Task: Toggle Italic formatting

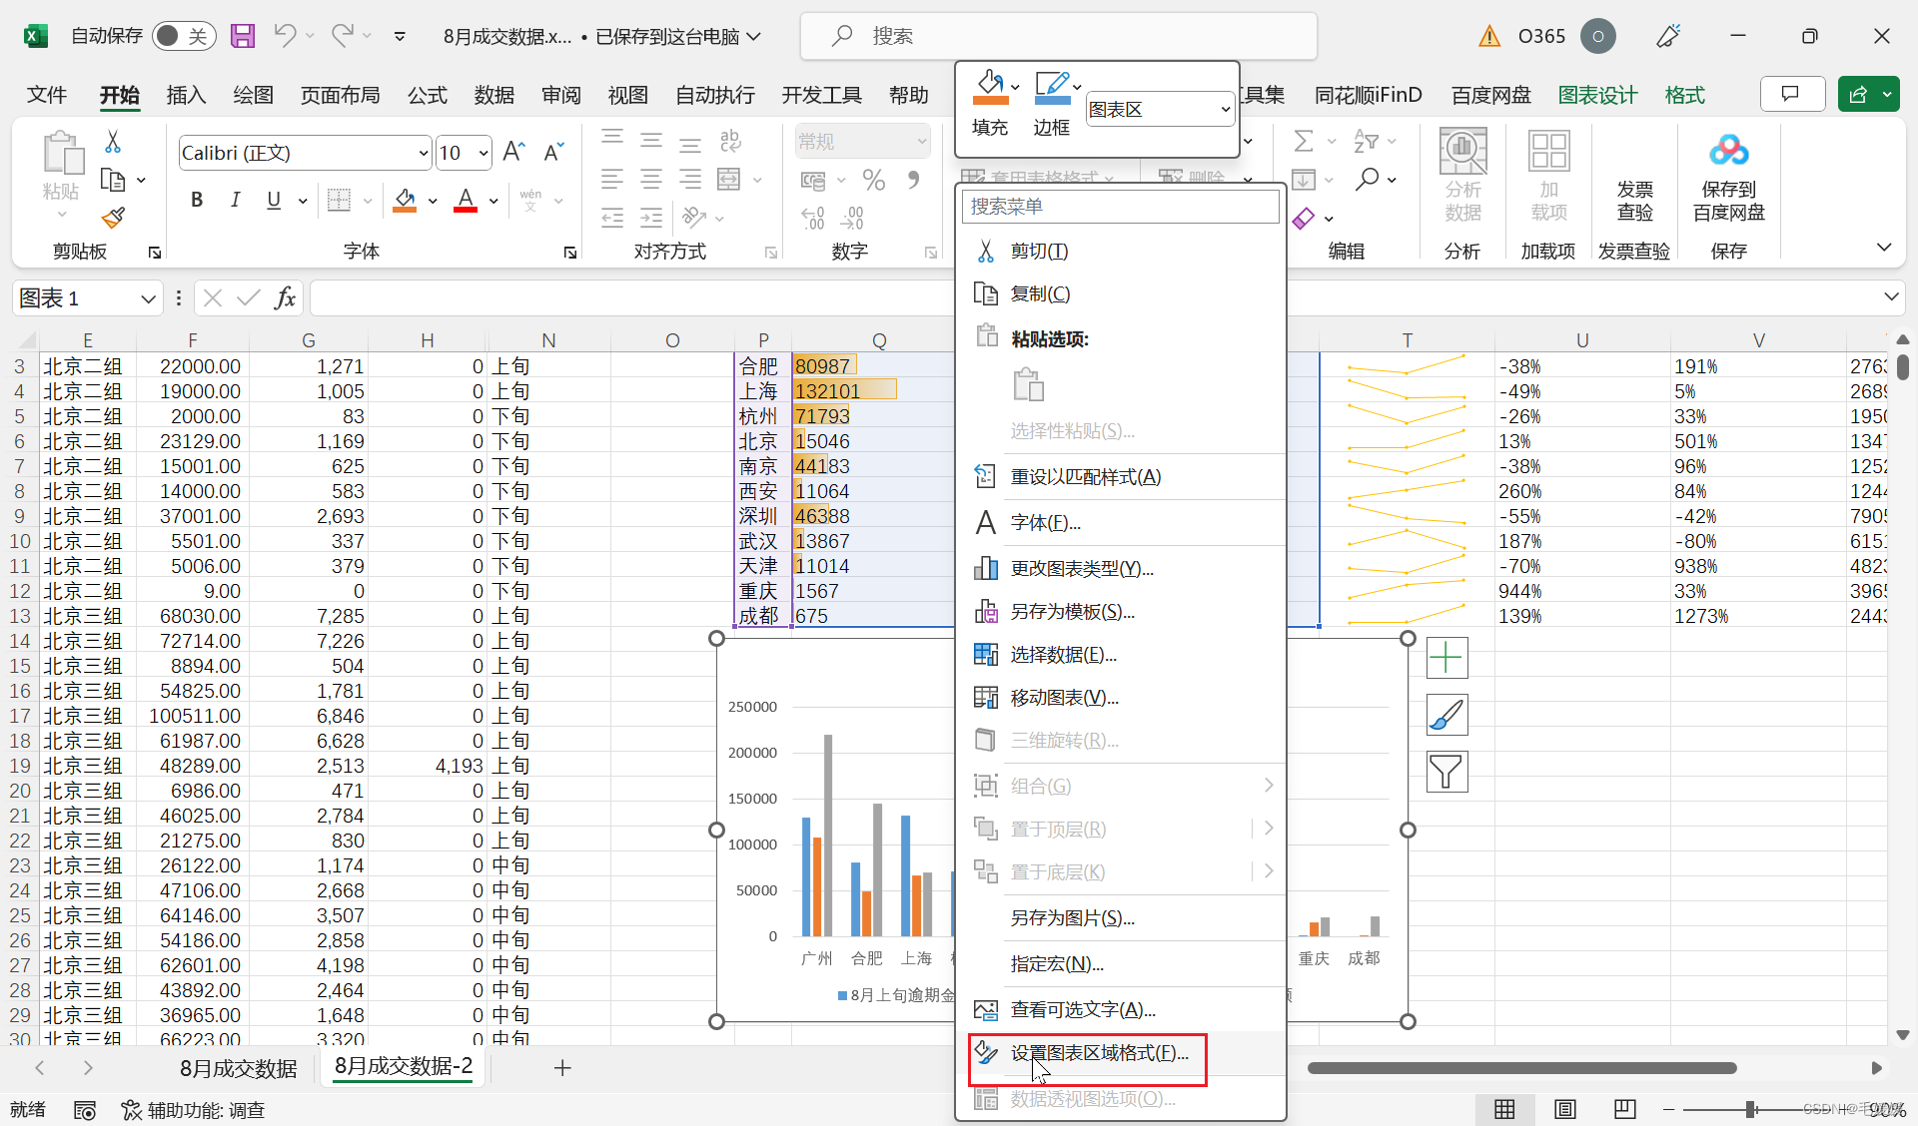Action: (x=235, y=200)
